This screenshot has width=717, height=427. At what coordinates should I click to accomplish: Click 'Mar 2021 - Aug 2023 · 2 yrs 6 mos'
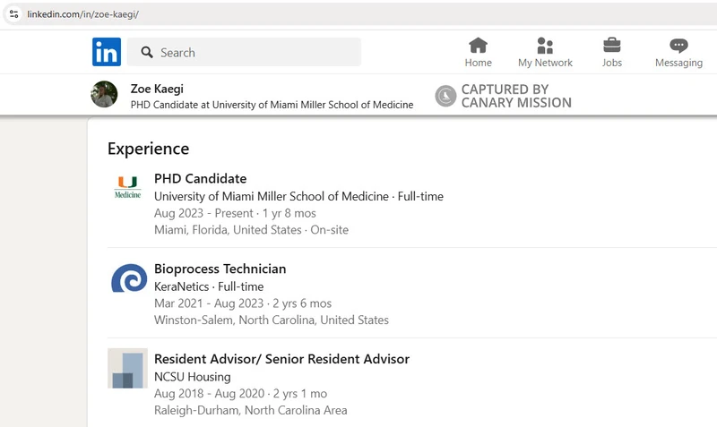(x=243, y=303)
